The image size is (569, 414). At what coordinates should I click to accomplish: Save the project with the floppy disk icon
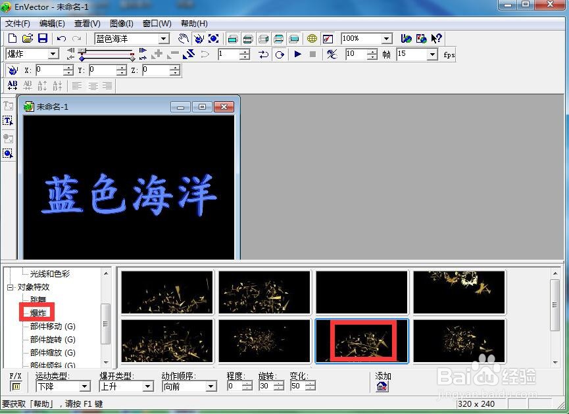(x=43, y=38)
